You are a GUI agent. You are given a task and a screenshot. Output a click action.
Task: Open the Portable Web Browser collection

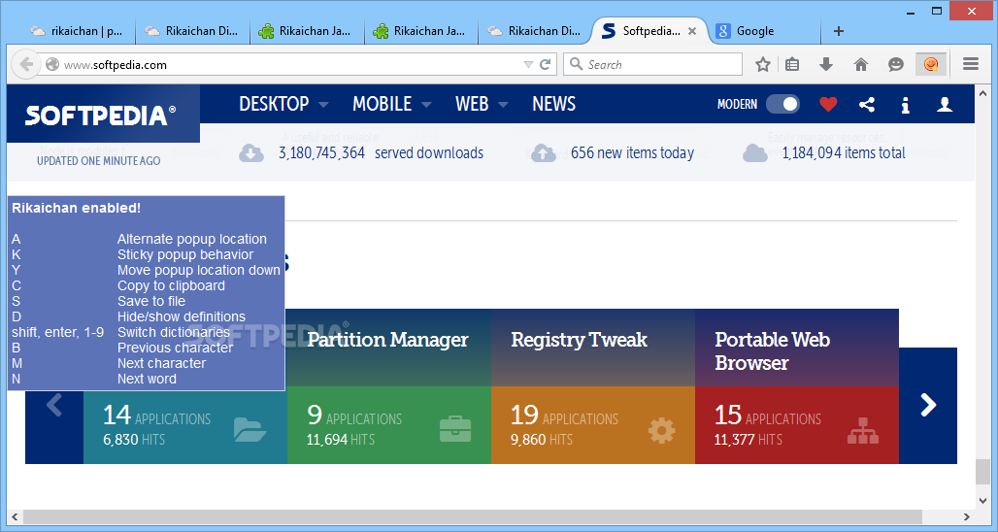pos(772,350)
